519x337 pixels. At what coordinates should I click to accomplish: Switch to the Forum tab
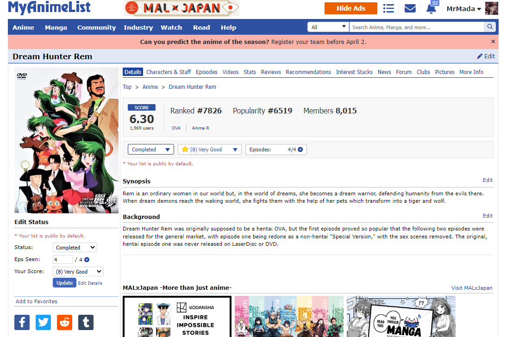404,72
